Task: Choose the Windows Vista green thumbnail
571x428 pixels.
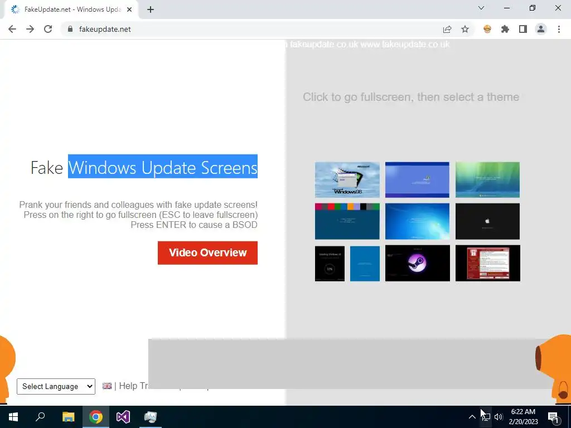Action: tap(487, 180)
